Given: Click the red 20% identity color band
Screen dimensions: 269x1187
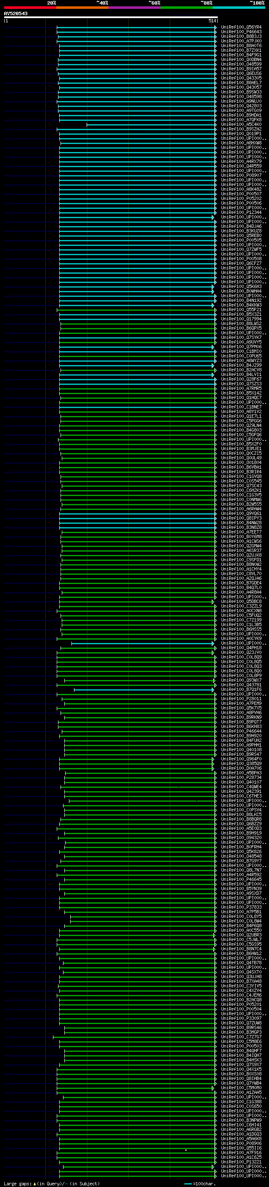Looking at the screenshot, I should (30, 8).
